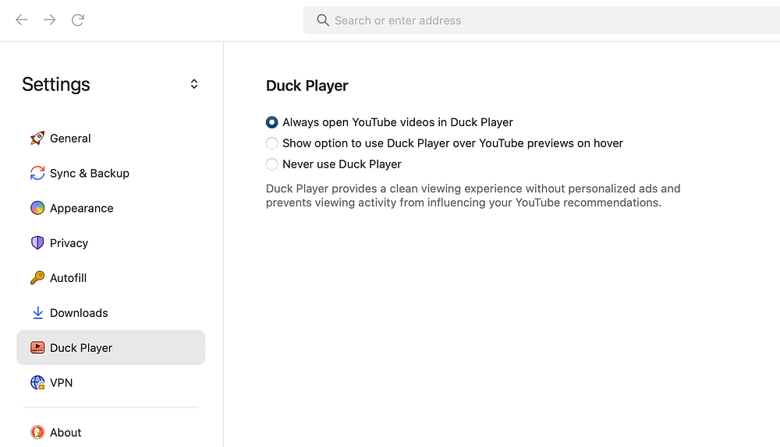
Task: Click the Autofill key icon
Action: tap(37, 278)
